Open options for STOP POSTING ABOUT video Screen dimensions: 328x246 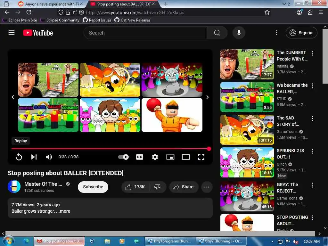(x=313, y=218)
